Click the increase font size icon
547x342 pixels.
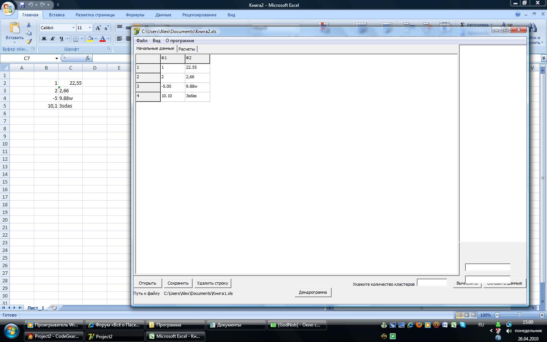coord(98,28)
